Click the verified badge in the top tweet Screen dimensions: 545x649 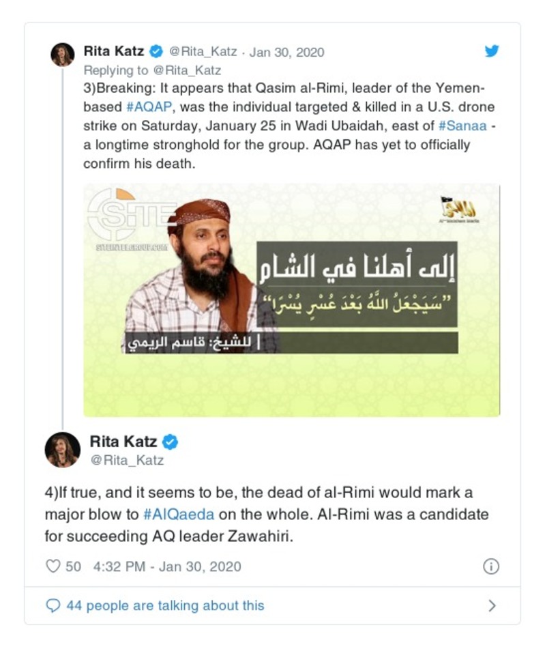[156, 52]
